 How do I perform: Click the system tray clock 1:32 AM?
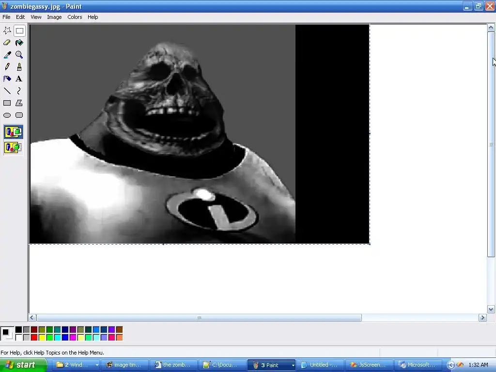coord(478,365)
